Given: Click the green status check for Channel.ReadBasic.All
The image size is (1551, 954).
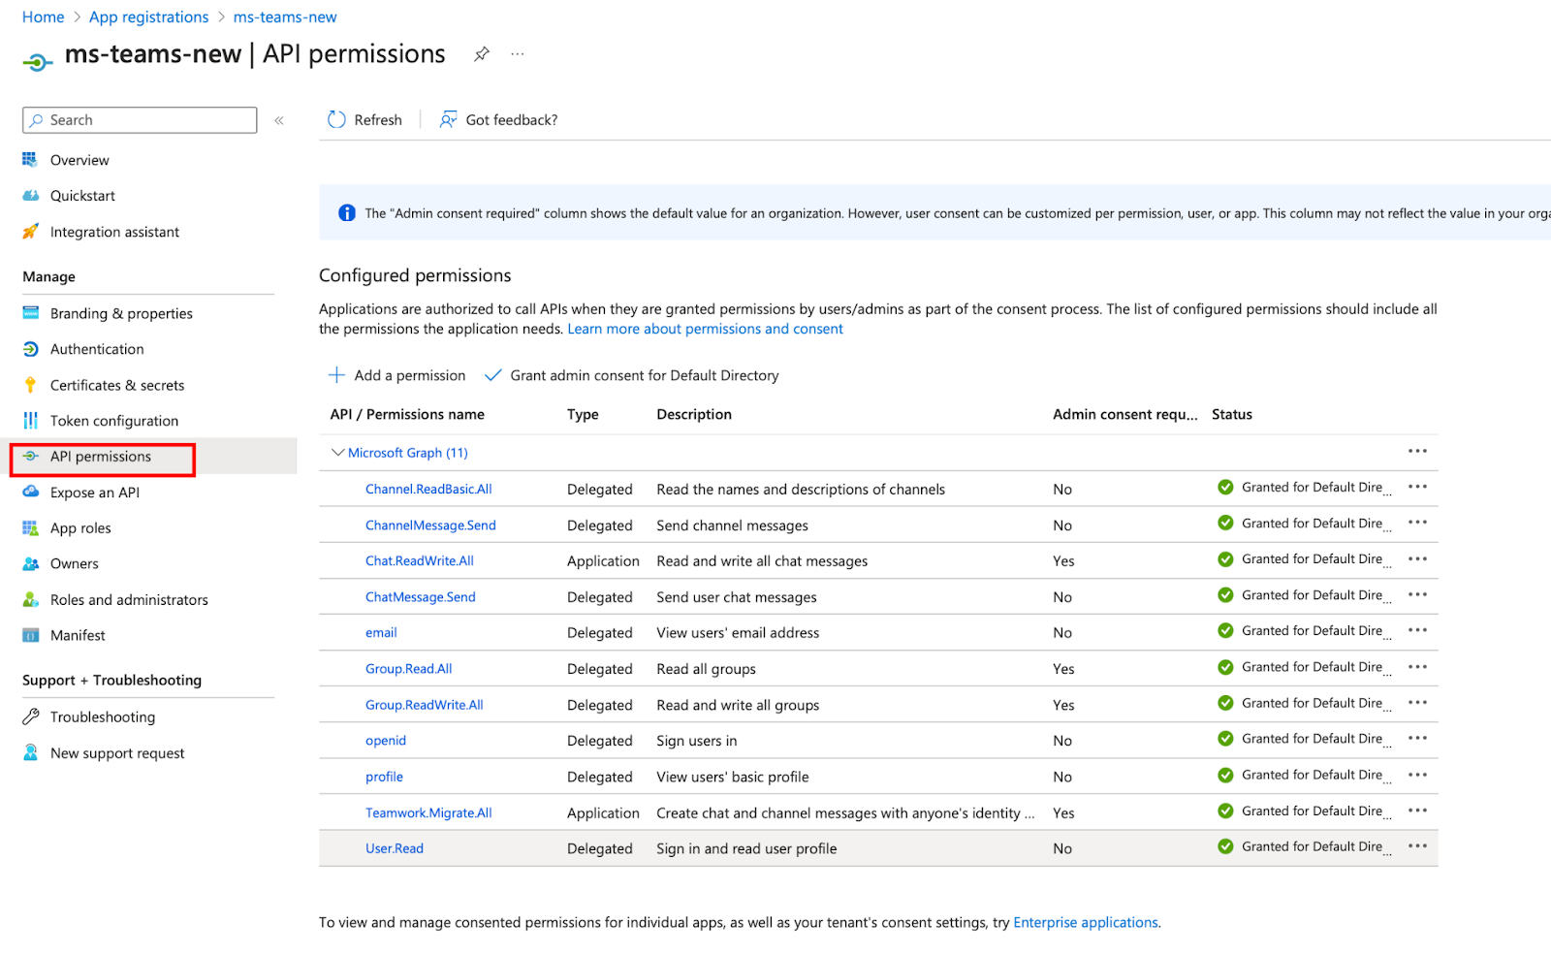Looking at the screenshot, I should pyautogui.click(x=1225, y=488).
